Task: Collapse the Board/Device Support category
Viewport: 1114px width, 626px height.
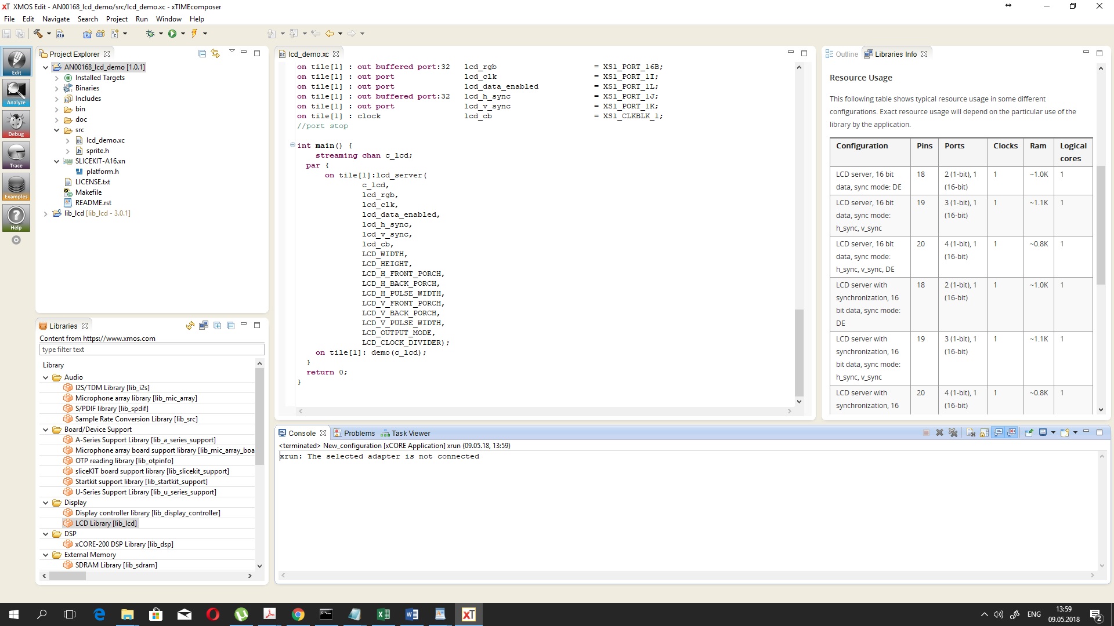Action: 46,430
